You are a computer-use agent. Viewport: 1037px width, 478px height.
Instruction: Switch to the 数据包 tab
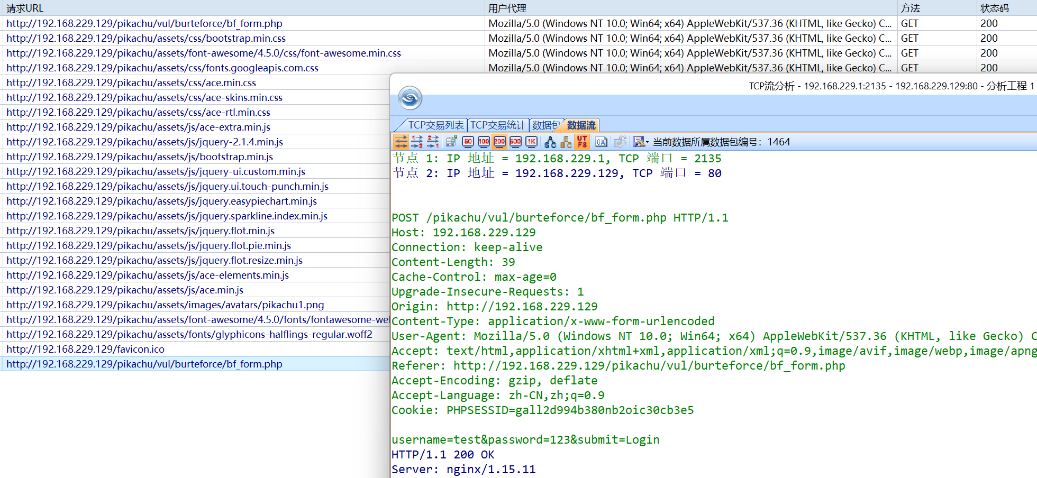(545, 125)
